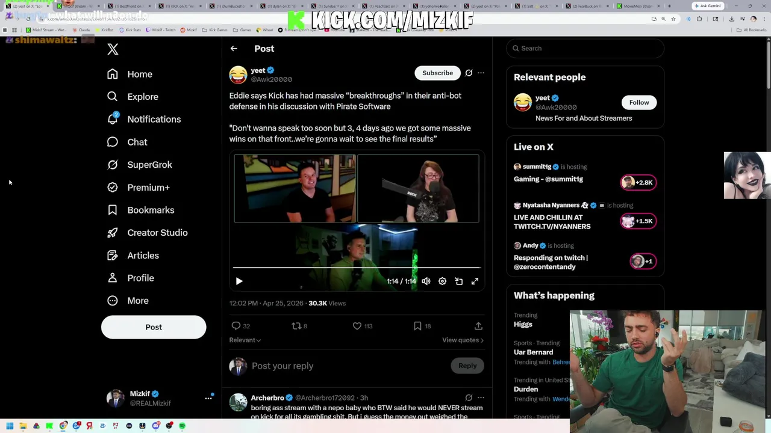Mute the video with the speaker icon
This screenshot has width=771, height=433.
coord(426,281)
